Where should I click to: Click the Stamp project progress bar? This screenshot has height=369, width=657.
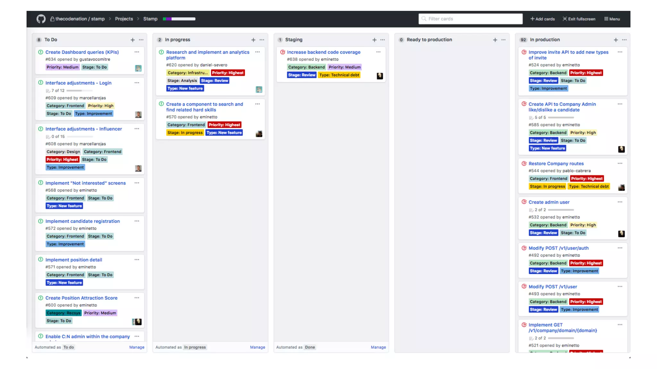[179, 19]
